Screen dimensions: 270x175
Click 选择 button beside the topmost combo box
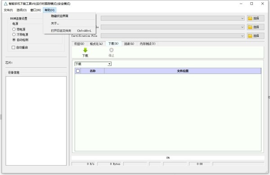[x=256, y=18]
